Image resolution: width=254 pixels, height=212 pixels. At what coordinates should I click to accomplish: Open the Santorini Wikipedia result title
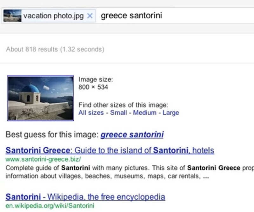pos(85,197)
